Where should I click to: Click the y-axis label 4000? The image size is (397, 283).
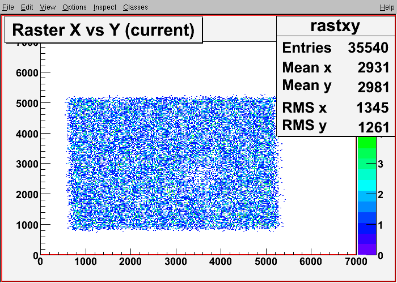point(27,134)
